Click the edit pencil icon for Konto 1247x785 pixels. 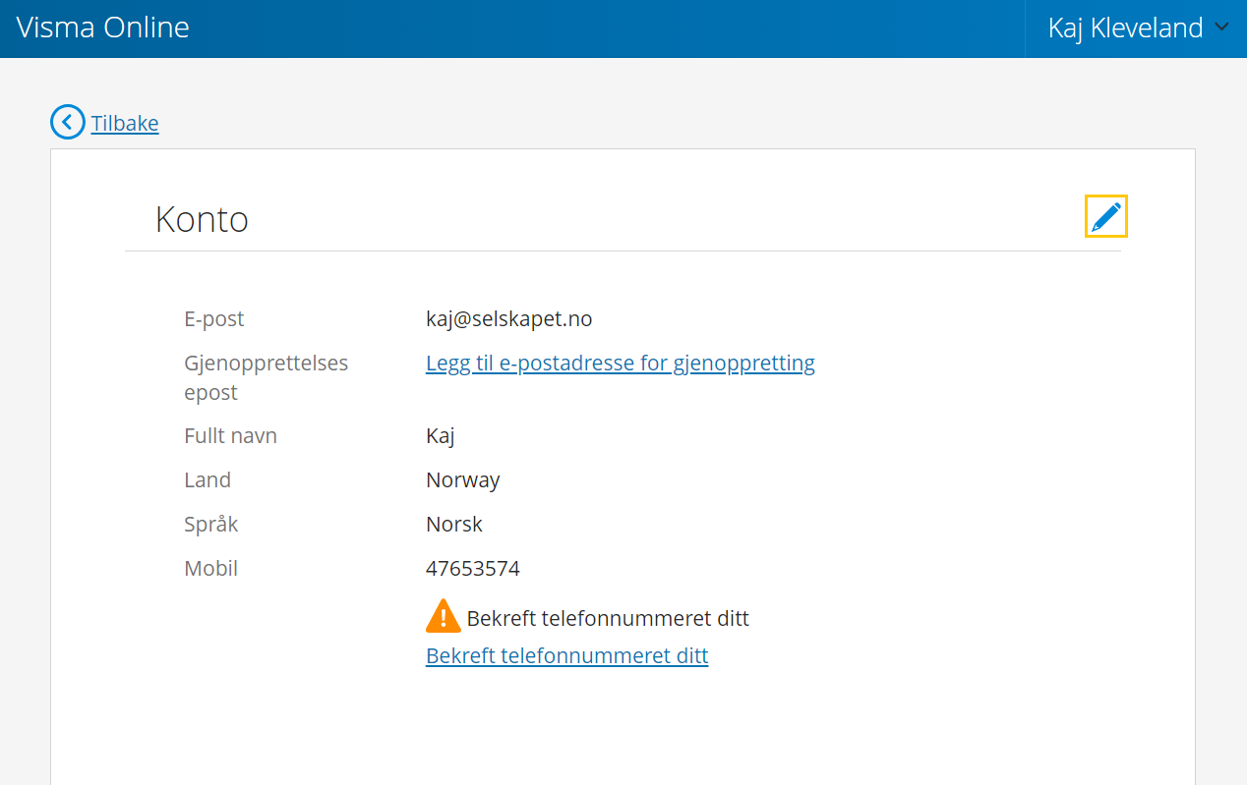(x=1106, y=216)
